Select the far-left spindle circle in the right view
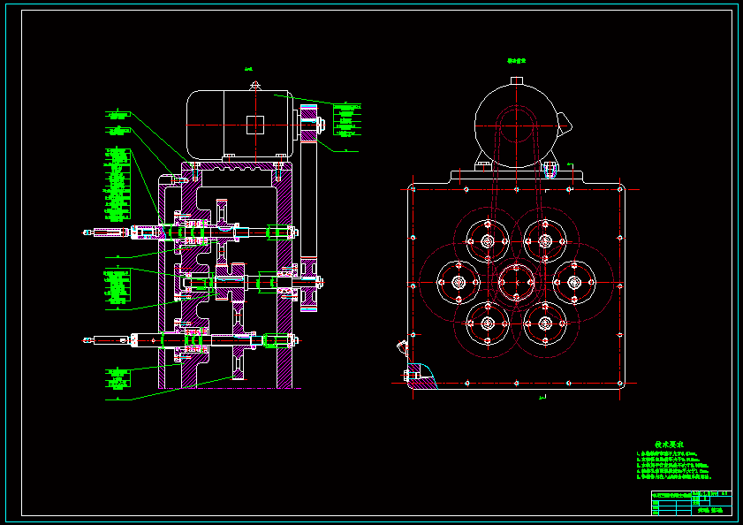Image resolution: width=743 pixels, height=525 pixels. point(459,283)
